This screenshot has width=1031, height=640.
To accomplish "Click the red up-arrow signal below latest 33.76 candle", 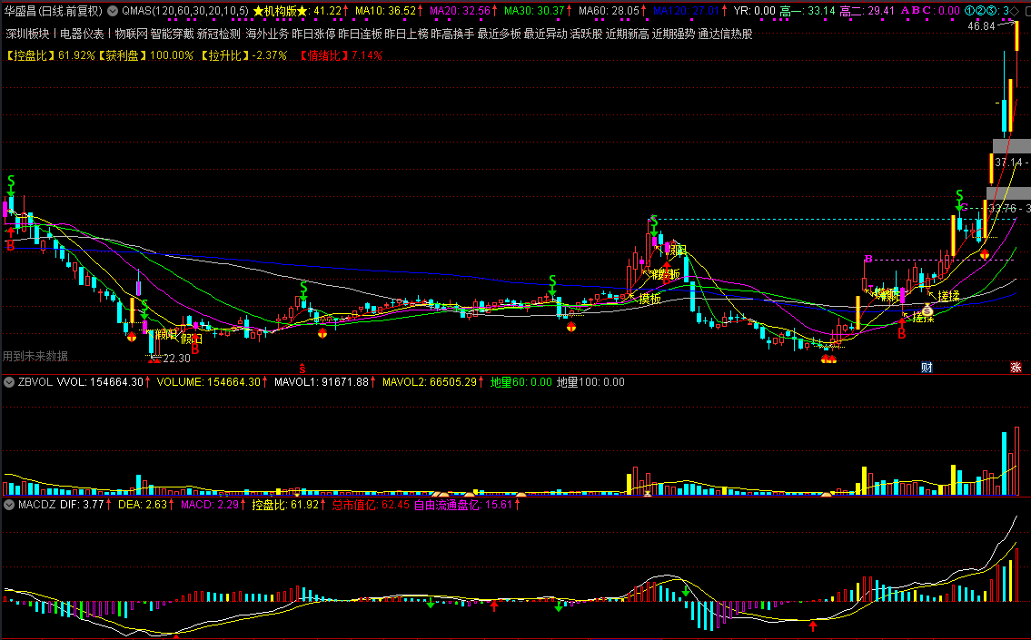I will (x=985, y=254).
